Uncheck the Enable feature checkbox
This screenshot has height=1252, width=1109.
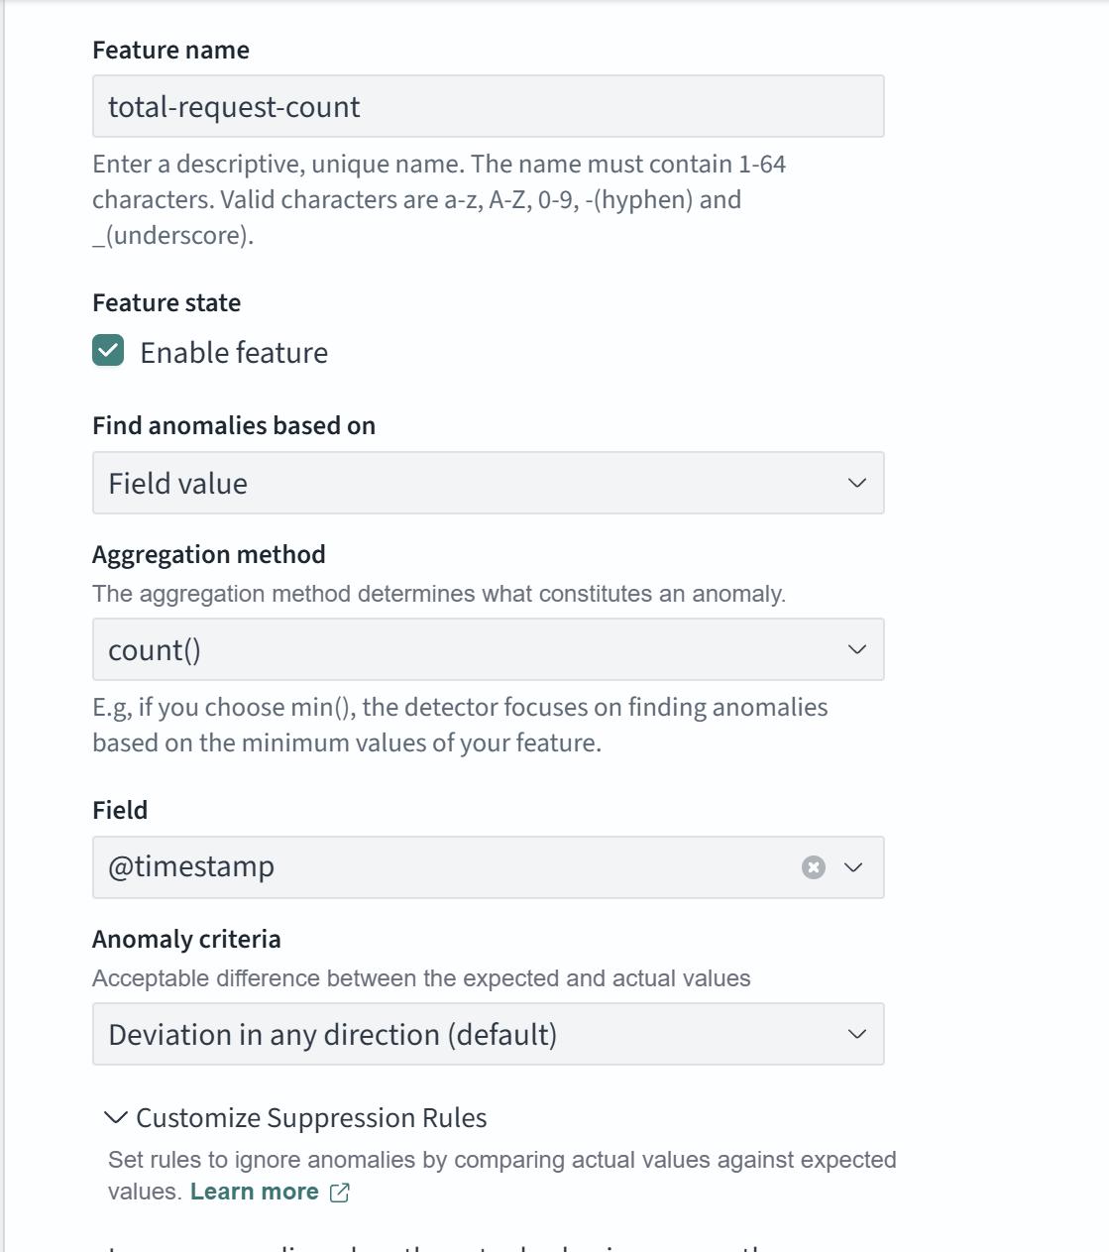[x=108, y=351]
